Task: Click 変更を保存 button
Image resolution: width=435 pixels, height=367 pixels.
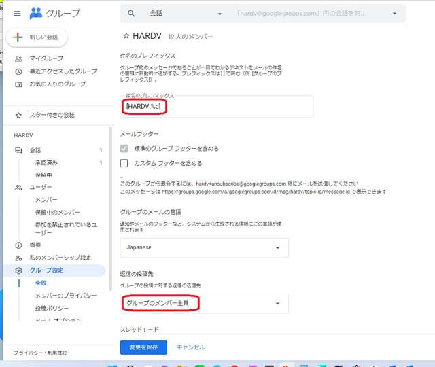Action: [x=143, y=347]
